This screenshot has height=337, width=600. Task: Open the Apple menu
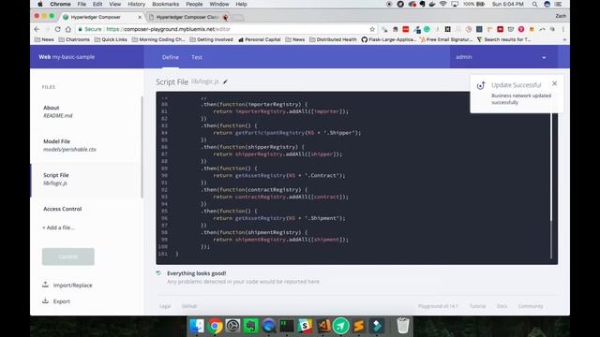39,4
